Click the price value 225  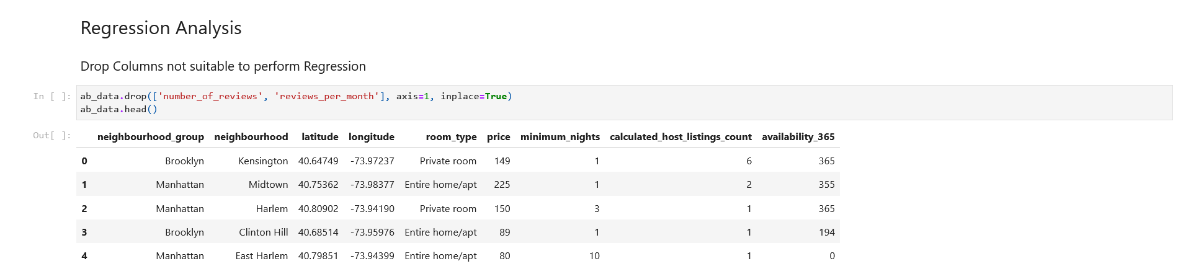tap(502, 184)
